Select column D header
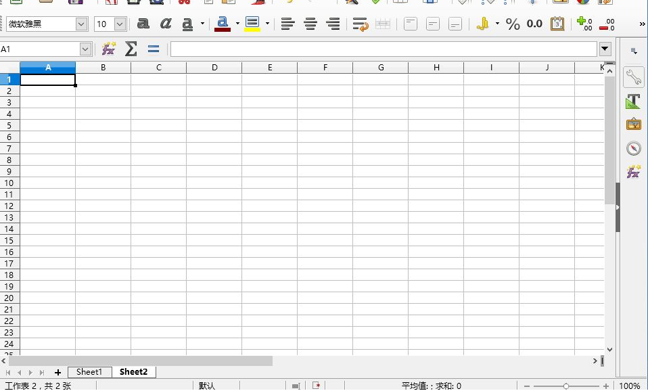 click(214, 68)
